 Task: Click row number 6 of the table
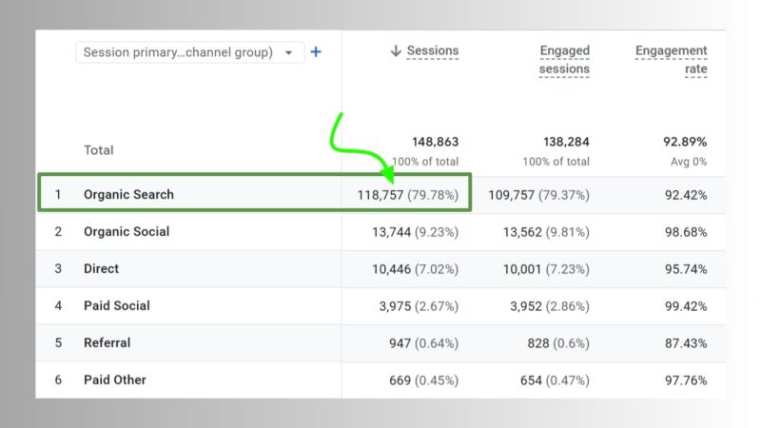coord(58,379)
